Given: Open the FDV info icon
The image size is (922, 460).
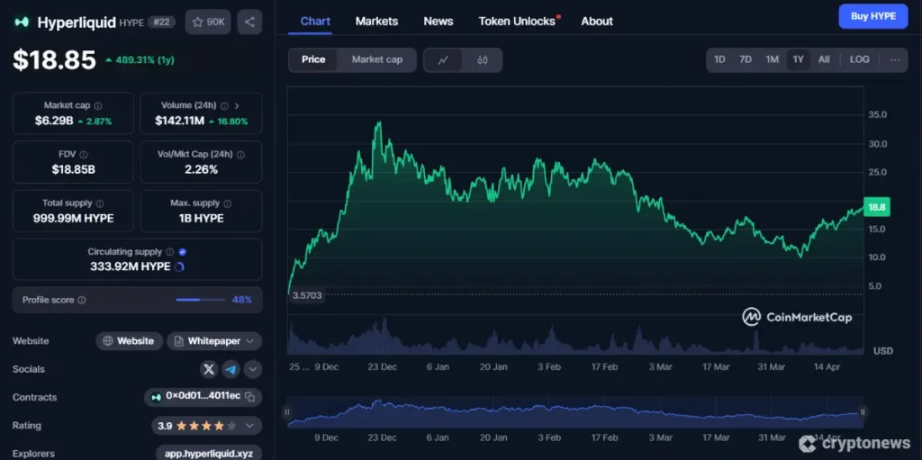Looking at the screenshot, I should [84, 155].
